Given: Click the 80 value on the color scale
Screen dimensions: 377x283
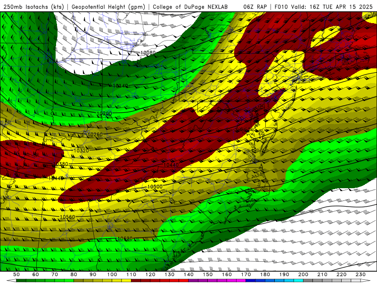Looking at the screenshot, I should pos(74,275).
